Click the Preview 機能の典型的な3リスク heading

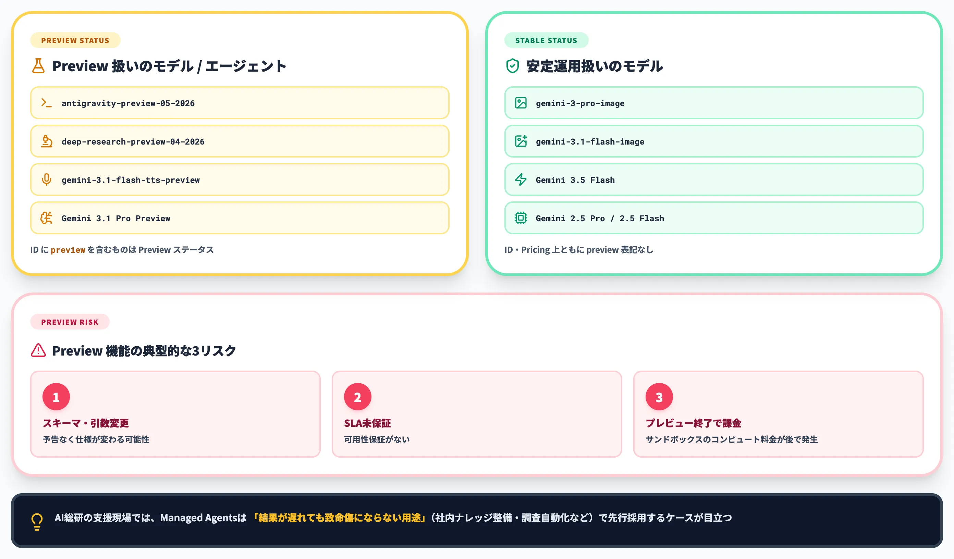pyautogui.click(x=144, y=351)
